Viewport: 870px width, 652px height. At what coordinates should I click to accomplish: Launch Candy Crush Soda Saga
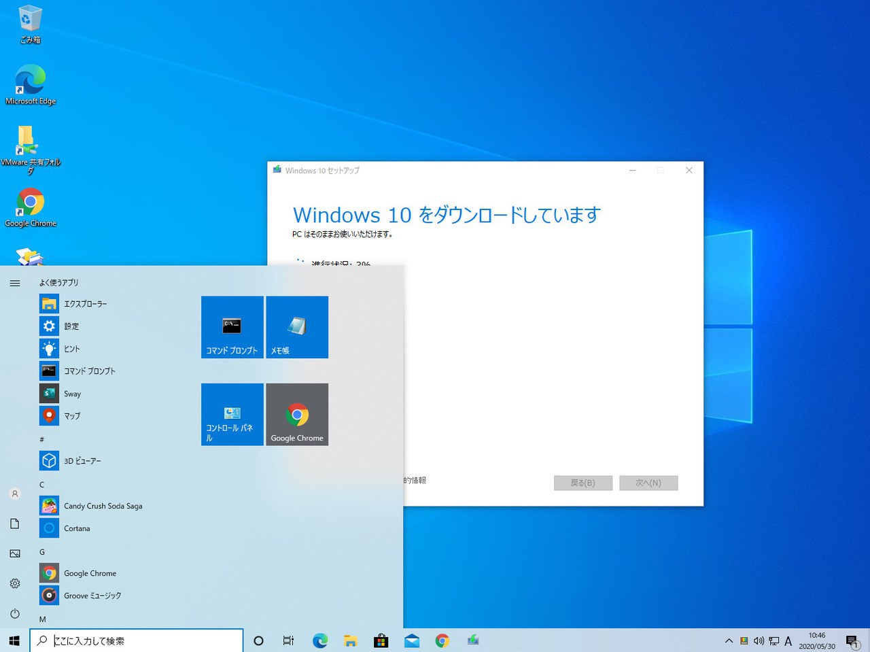(103, 506)
